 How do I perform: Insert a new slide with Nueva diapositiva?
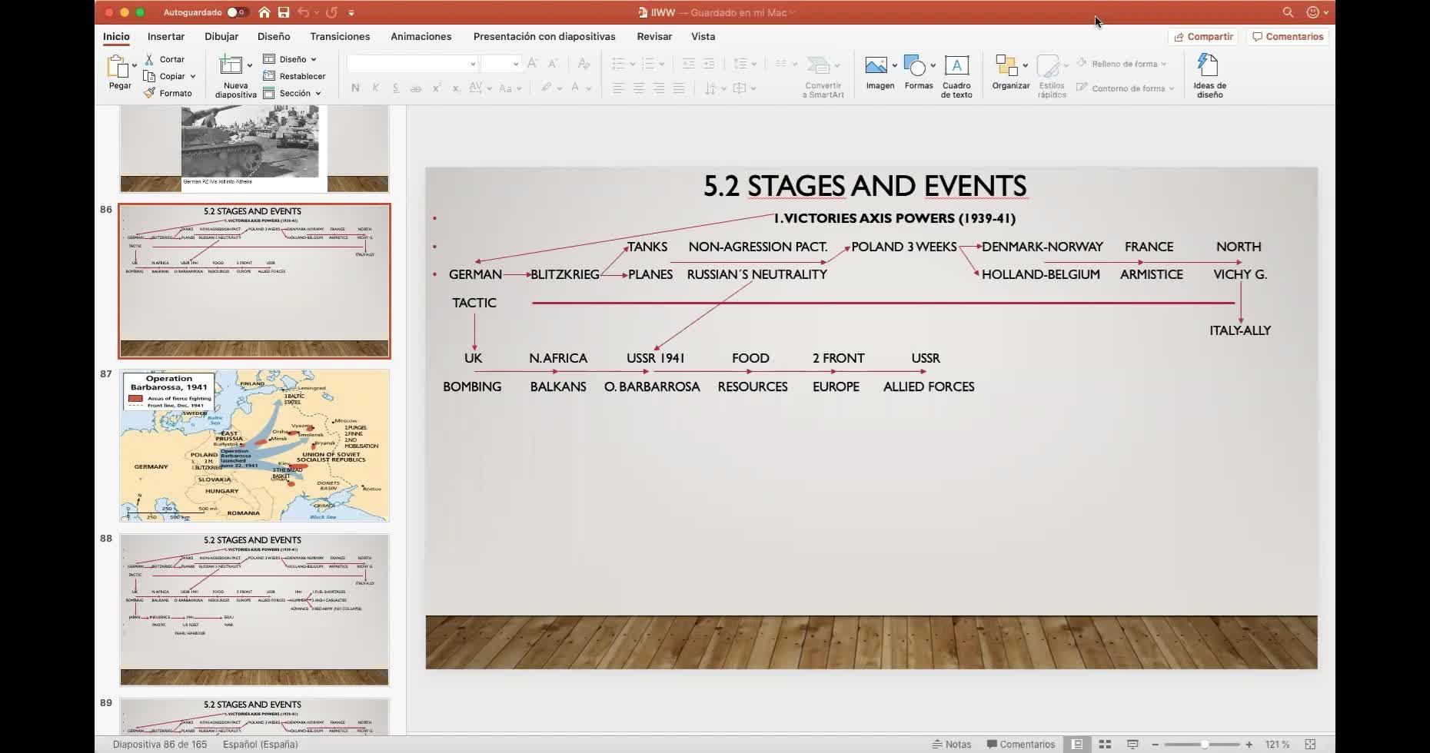tap(231, 66)
